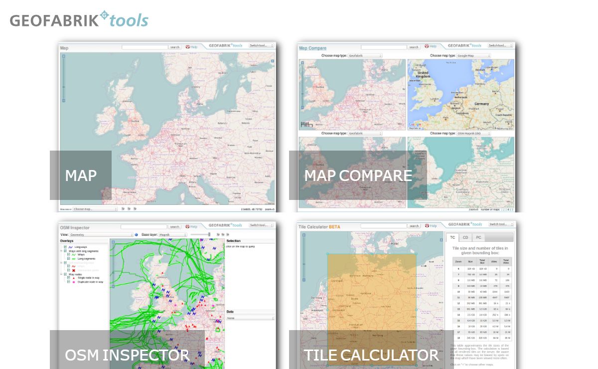Open Switch tool dropdown in Map Compare thumbnail

[501, 45]
